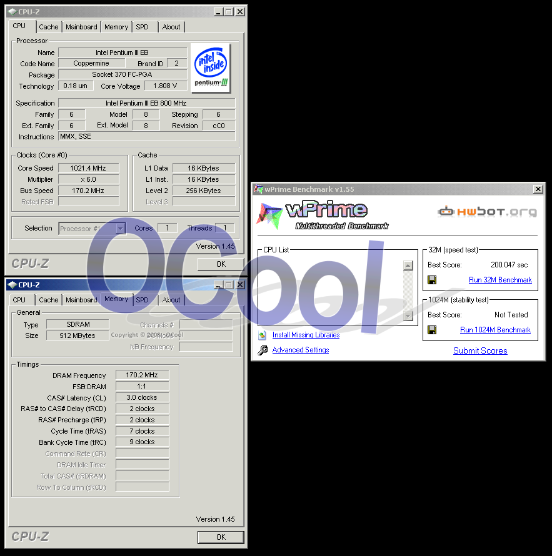Open About tab in top CPU-Z window
552x556 pixels.
[171, 27]
